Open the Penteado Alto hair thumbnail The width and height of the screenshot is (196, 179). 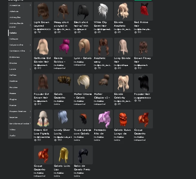103,119
